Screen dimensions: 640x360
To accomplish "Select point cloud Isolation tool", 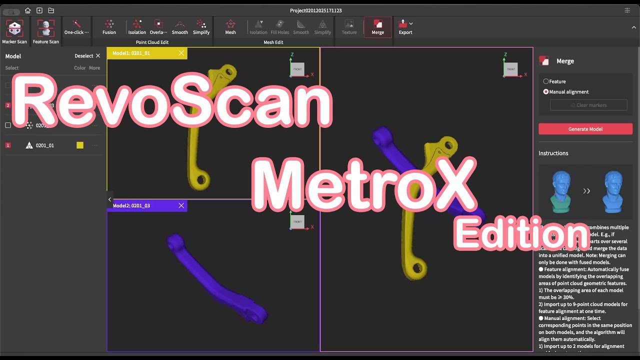I will pyautogui.click(x=137, y=27).
